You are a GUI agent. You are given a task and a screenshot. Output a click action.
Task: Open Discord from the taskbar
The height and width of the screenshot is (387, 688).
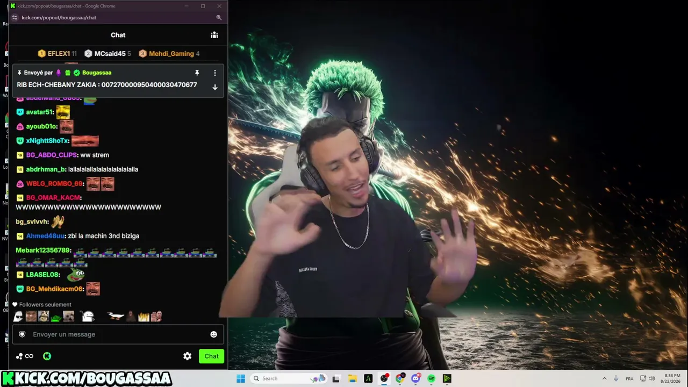pos(415,378)
